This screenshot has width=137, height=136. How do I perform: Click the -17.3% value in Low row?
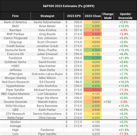pos(124,134)
